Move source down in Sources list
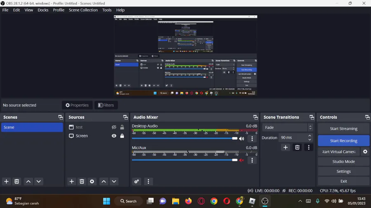Viewport: 371px width, 208px height. tap(114, 181)
